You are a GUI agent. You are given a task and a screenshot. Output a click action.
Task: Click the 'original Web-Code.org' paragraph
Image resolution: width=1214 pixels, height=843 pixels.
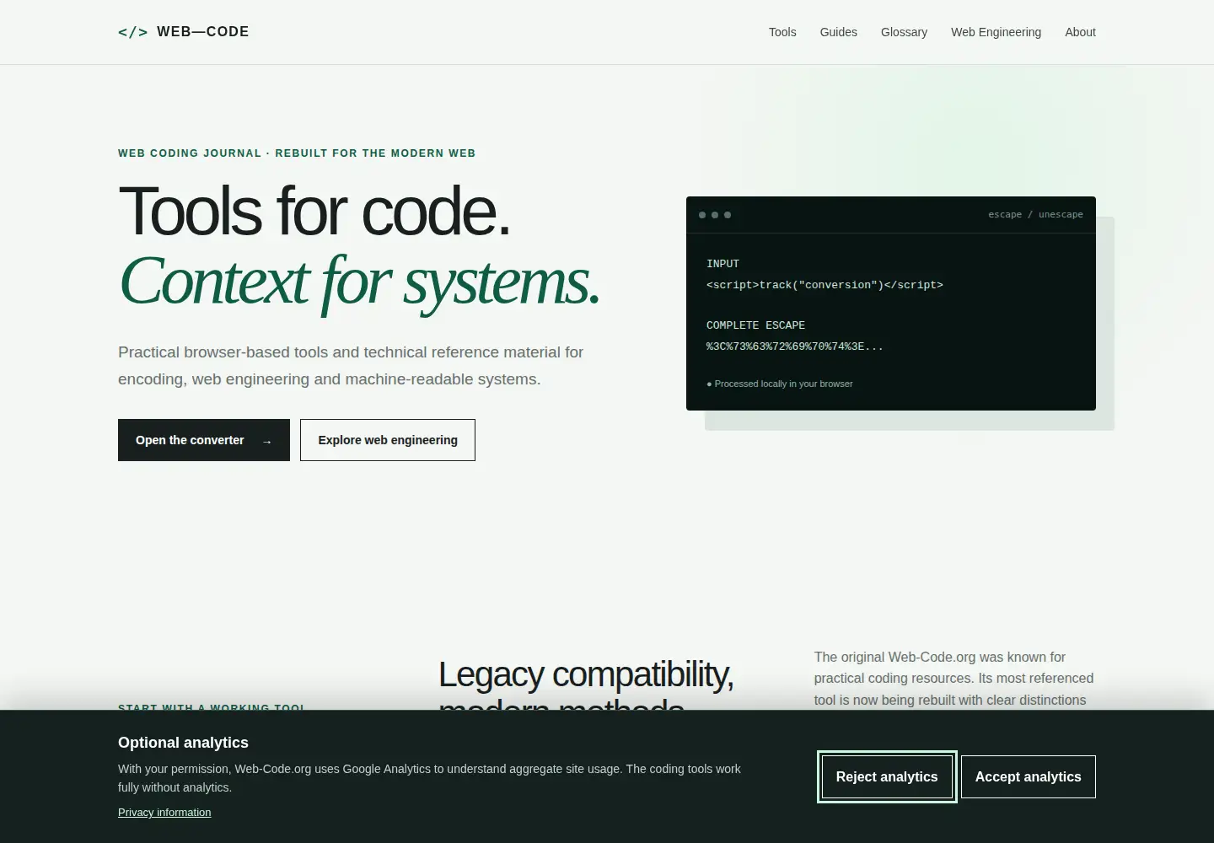click(953, 679)
